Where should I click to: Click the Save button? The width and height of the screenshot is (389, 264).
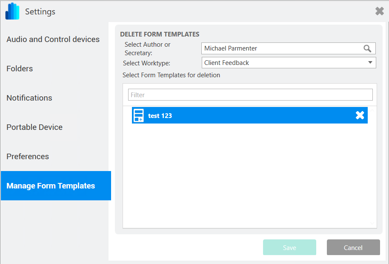point(289,247)
